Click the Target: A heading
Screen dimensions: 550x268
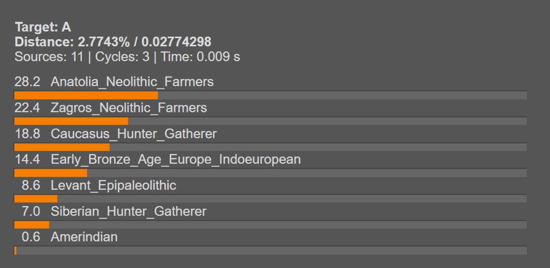coord(43,27)
